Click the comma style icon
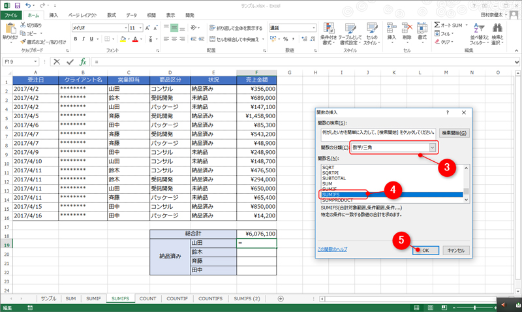Screen dimensions: 522x312 point(293,39)
